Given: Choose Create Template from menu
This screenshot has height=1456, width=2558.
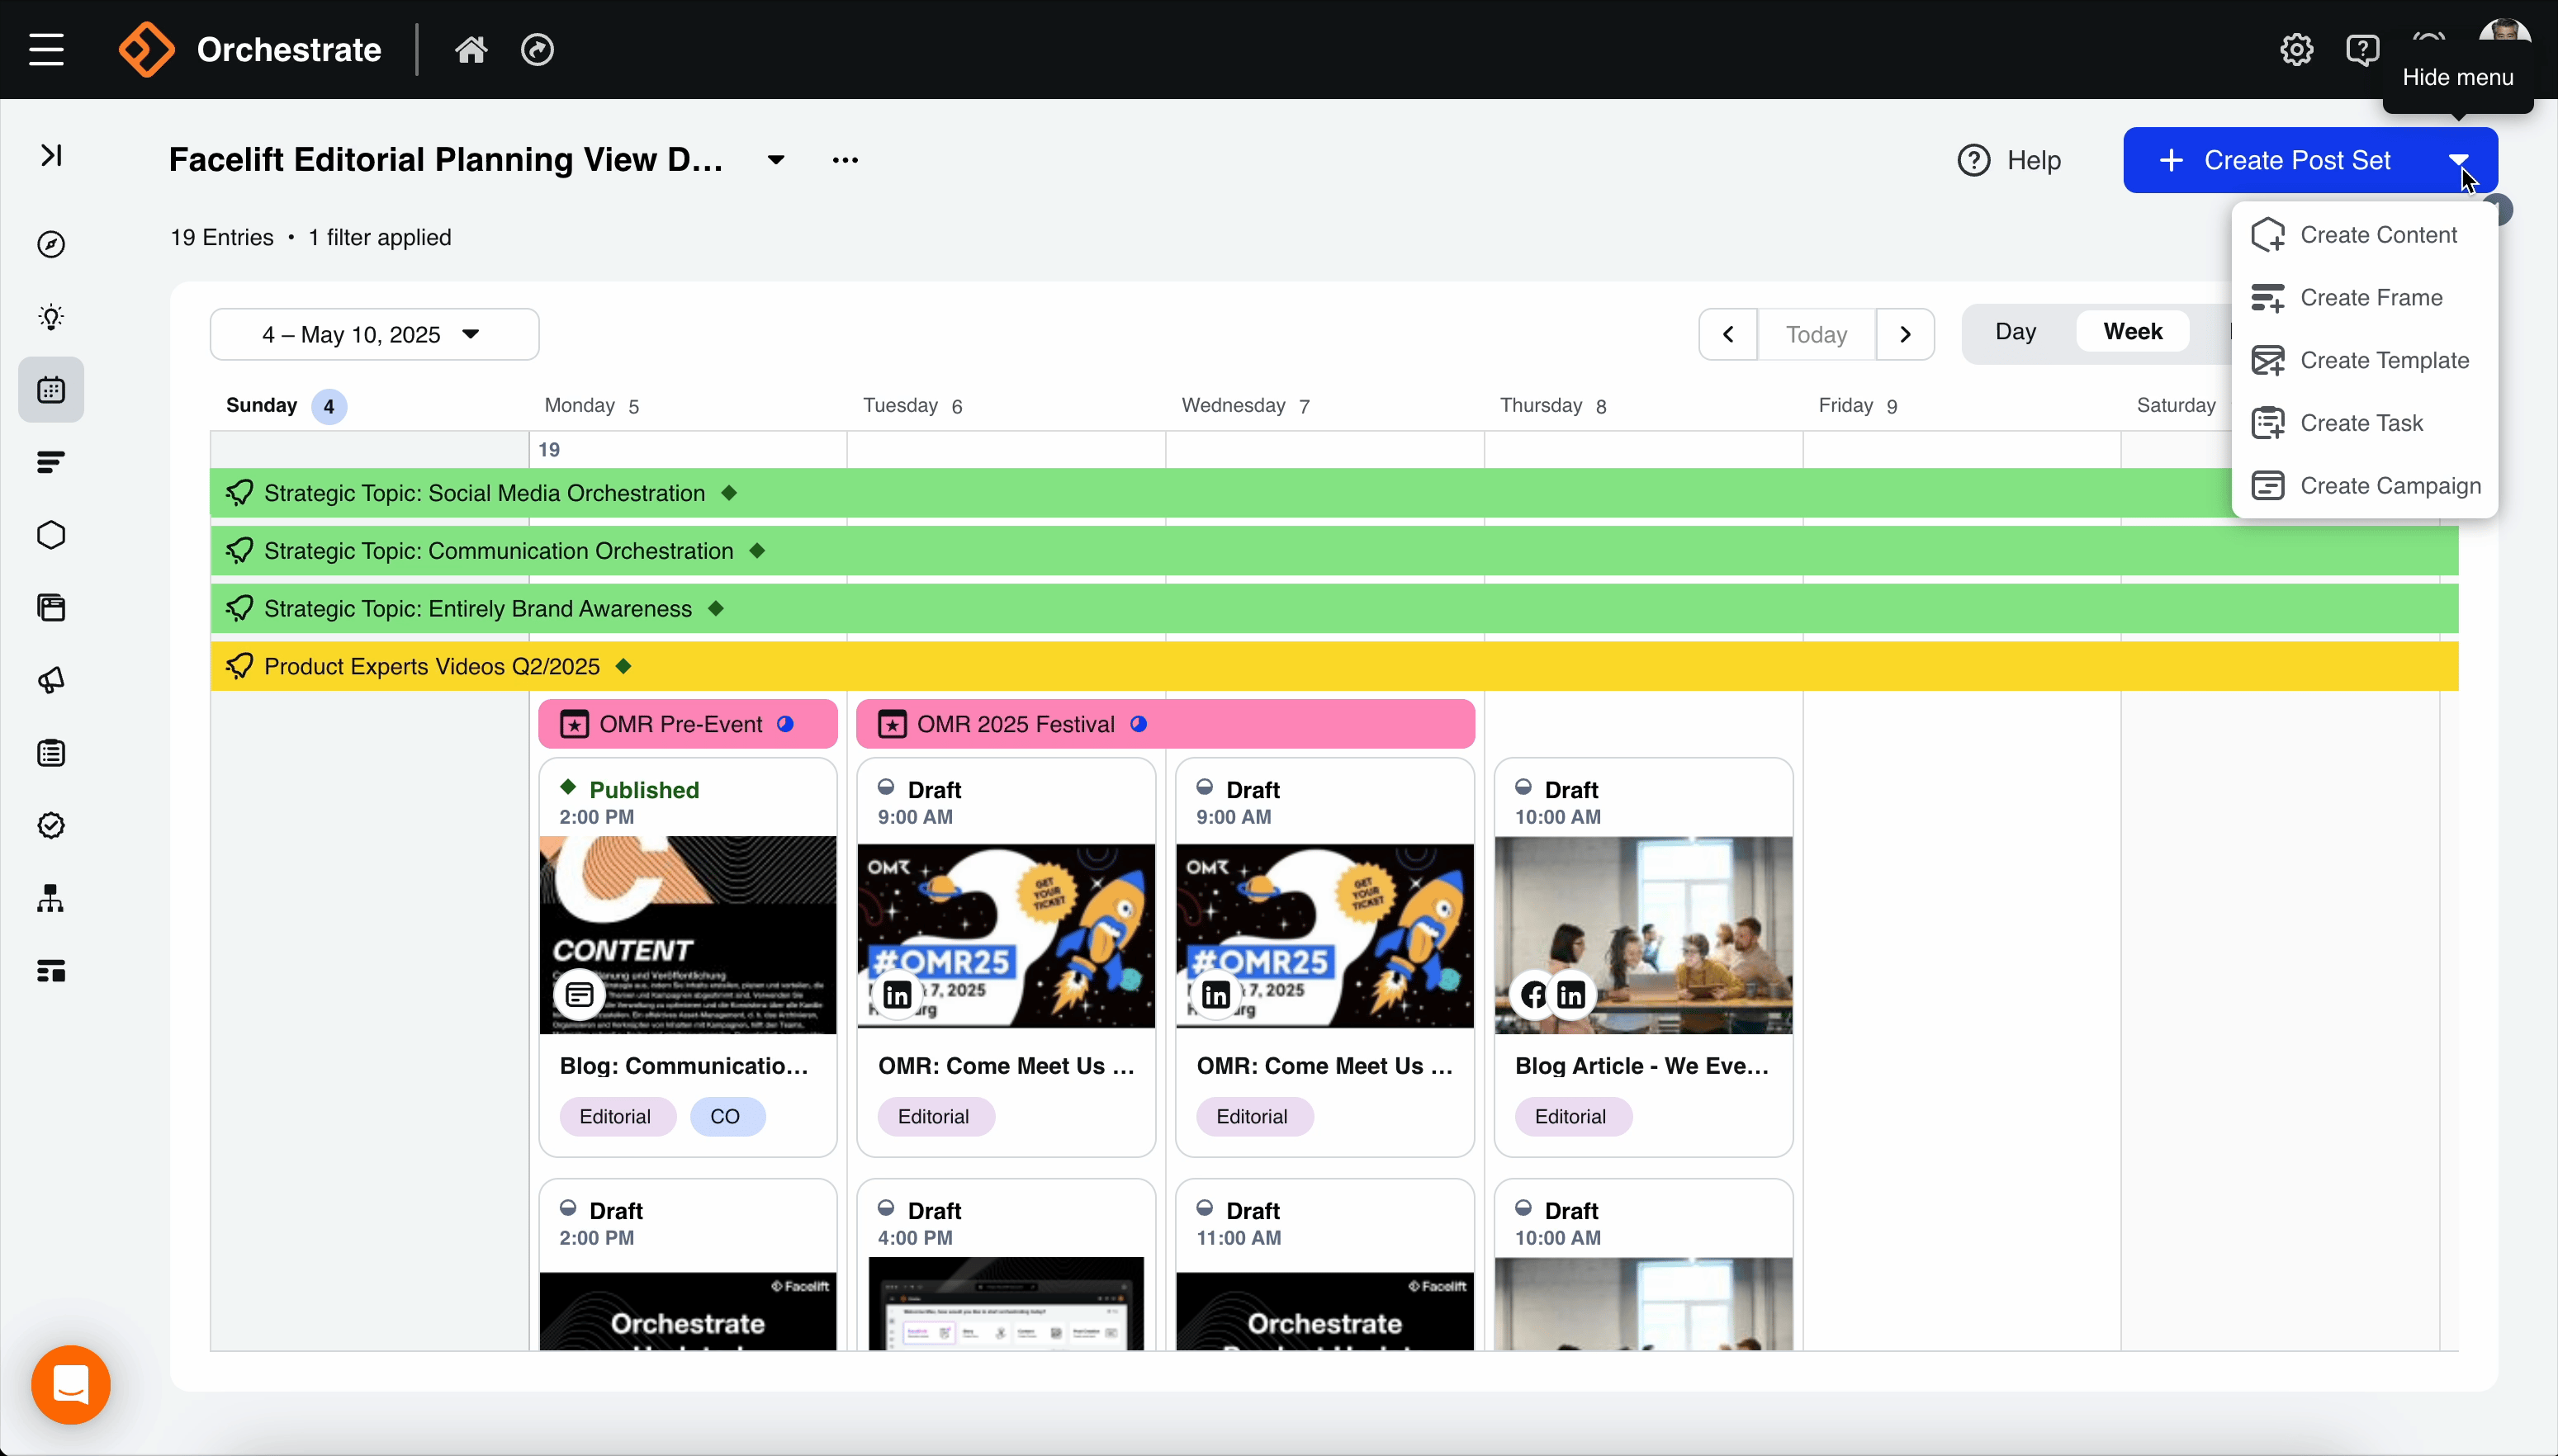Looking at the screenshot, I should (x=2365, y=360).
